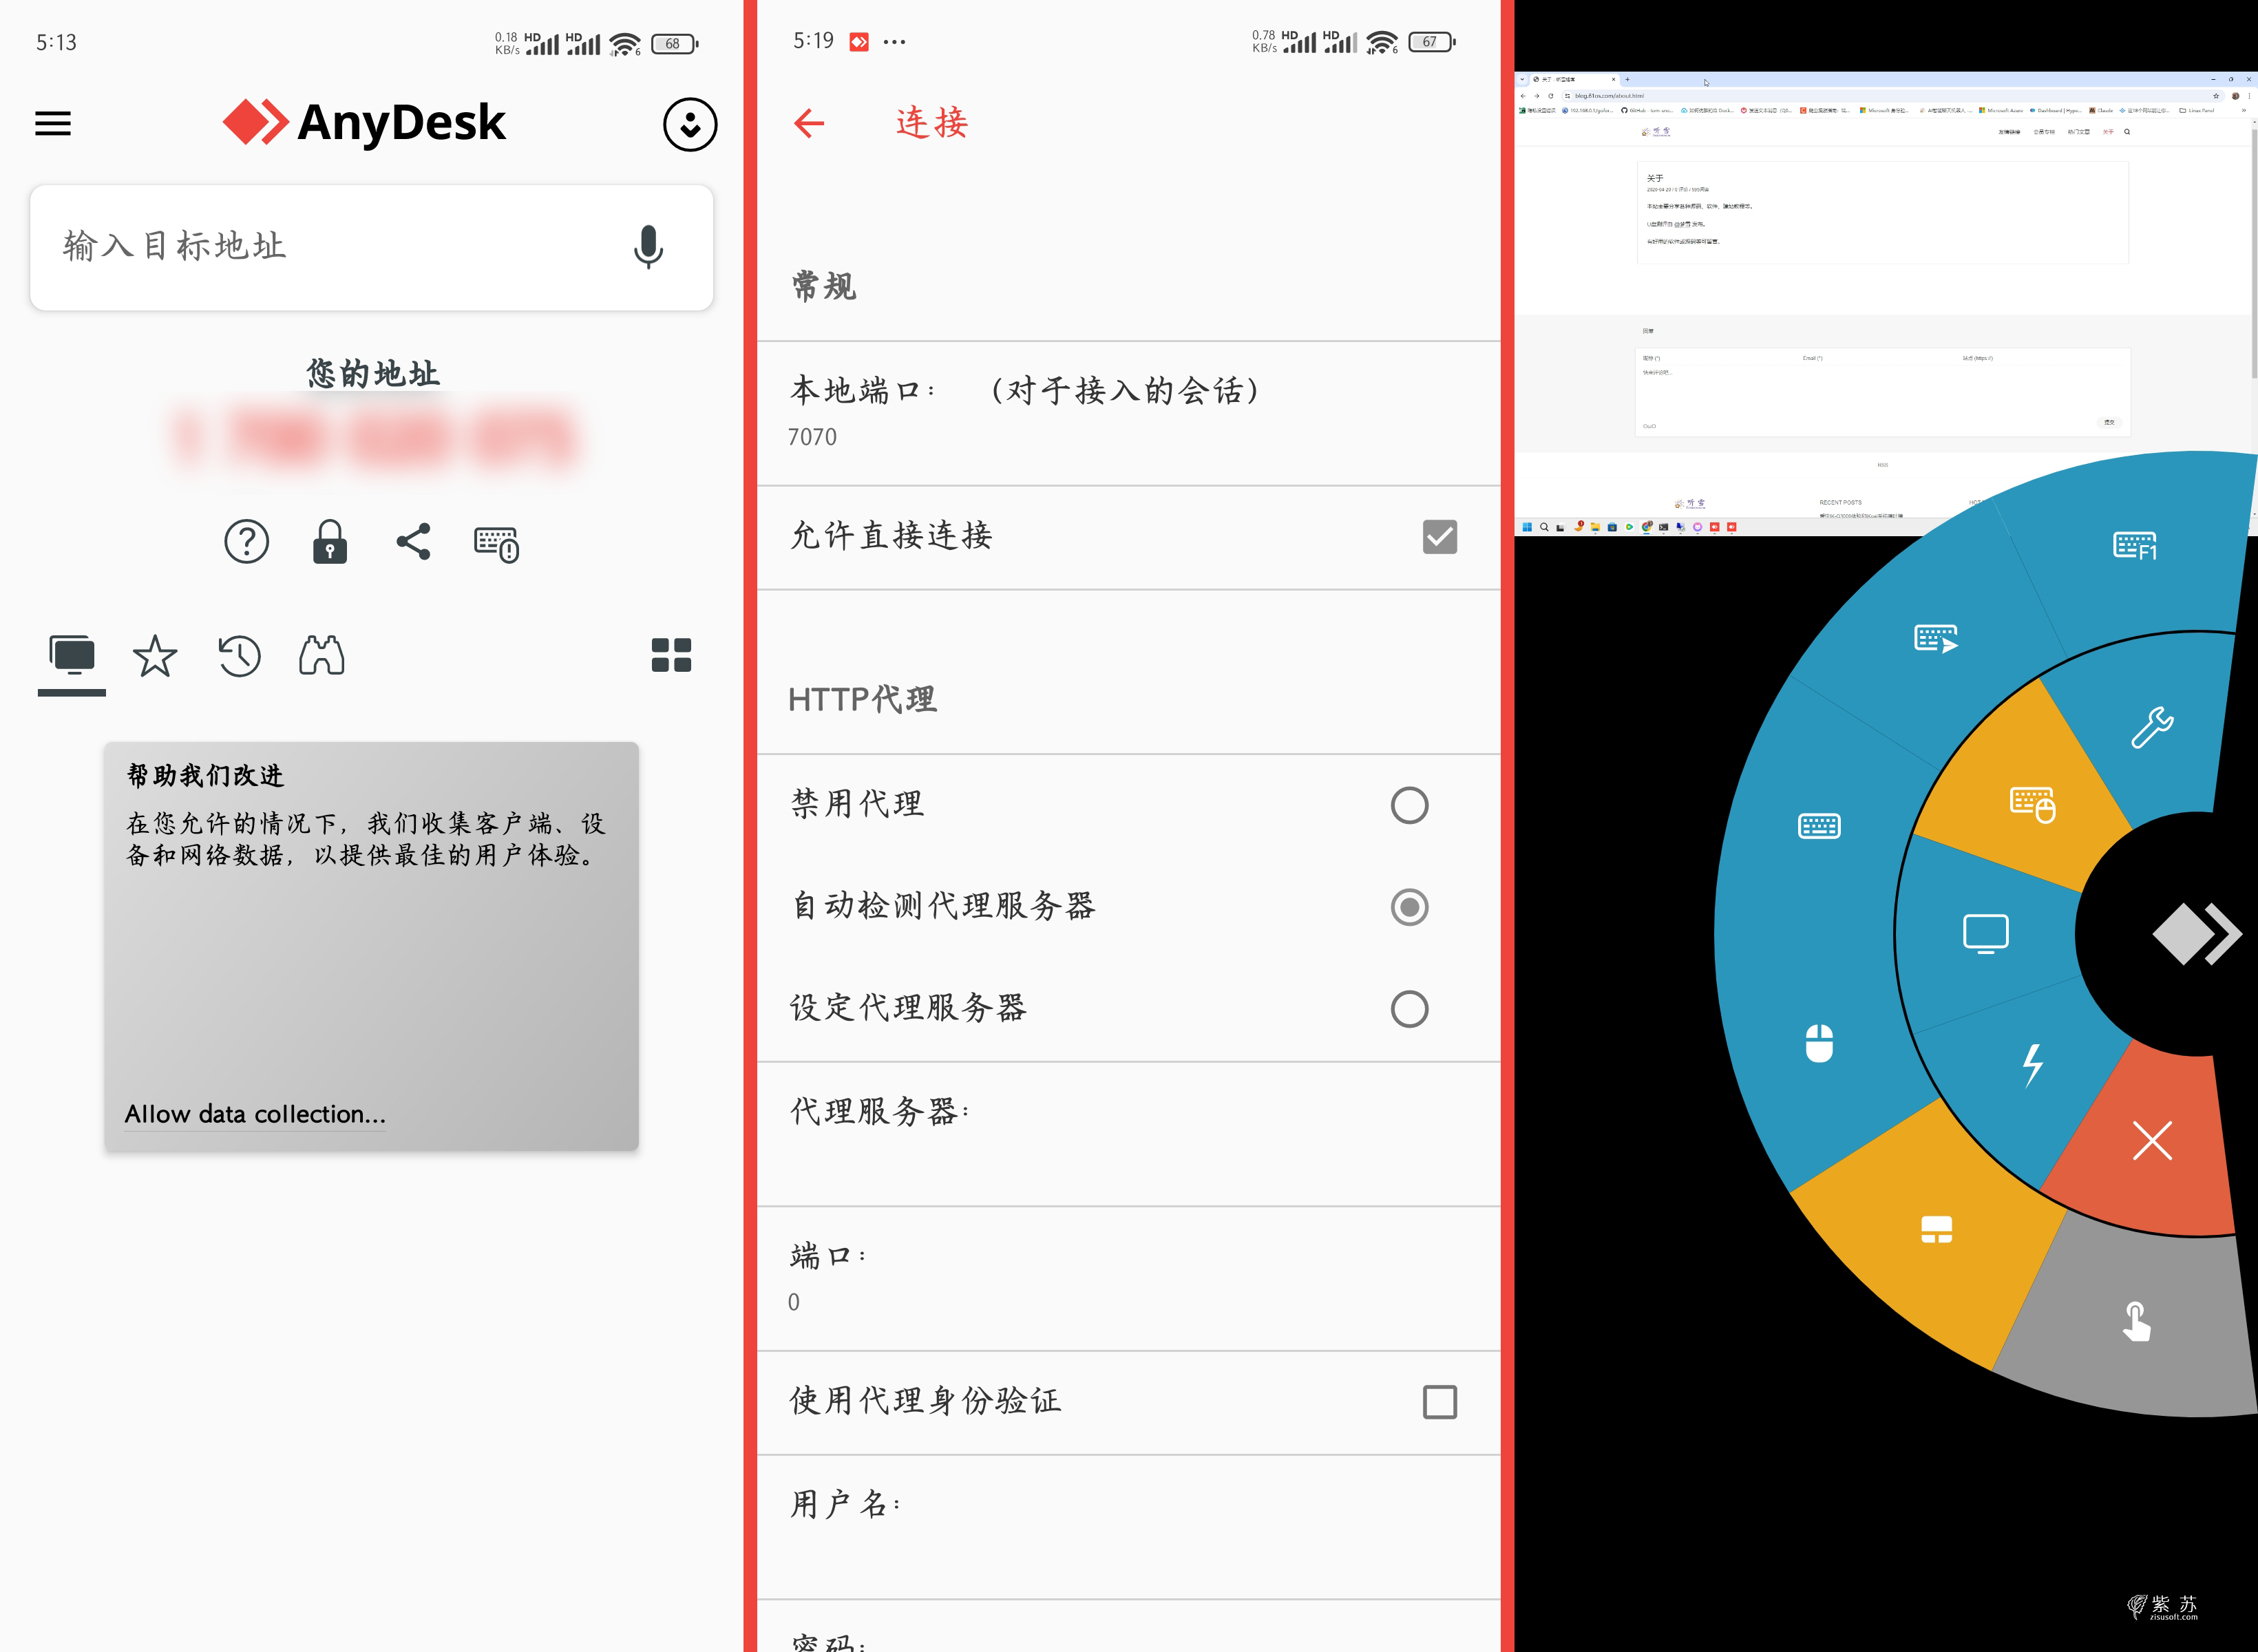Tap the circular smiley status icon
The height and width of the screenshot is (1652, 2258).
point(690,125)
